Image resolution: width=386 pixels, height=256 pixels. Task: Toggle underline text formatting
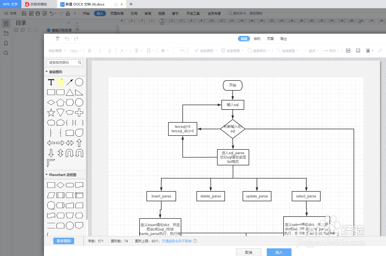point(110,51)
